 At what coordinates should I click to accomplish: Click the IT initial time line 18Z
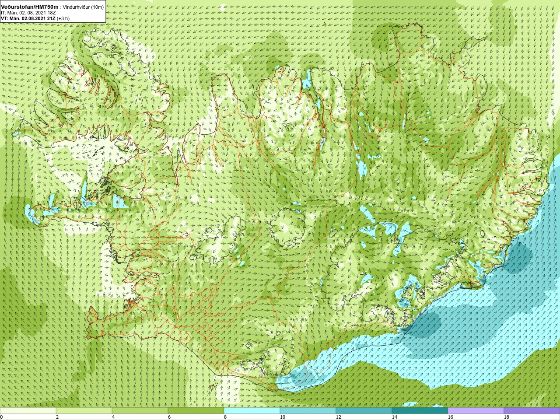coord(28,13)
